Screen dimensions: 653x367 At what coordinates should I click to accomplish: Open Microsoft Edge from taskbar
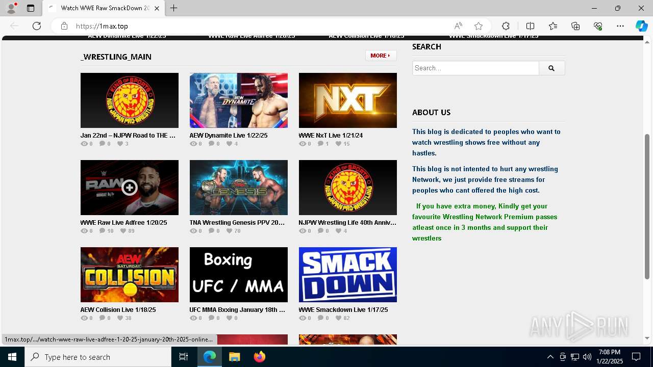click(x=210, y=357)
